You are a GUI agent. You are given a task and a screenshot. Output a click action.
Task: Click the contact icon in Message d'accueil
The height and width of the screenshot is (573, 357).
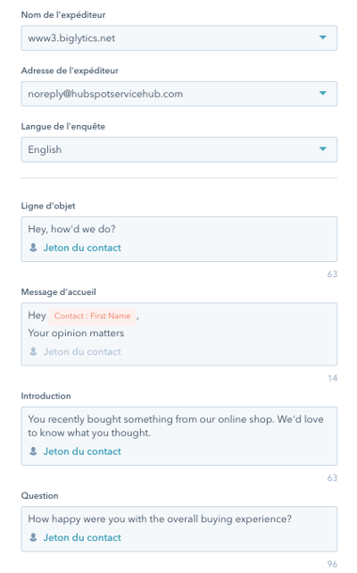pos(33,351)
